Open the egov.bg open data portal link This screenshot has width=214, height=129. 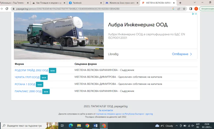(x=124, y=114)
